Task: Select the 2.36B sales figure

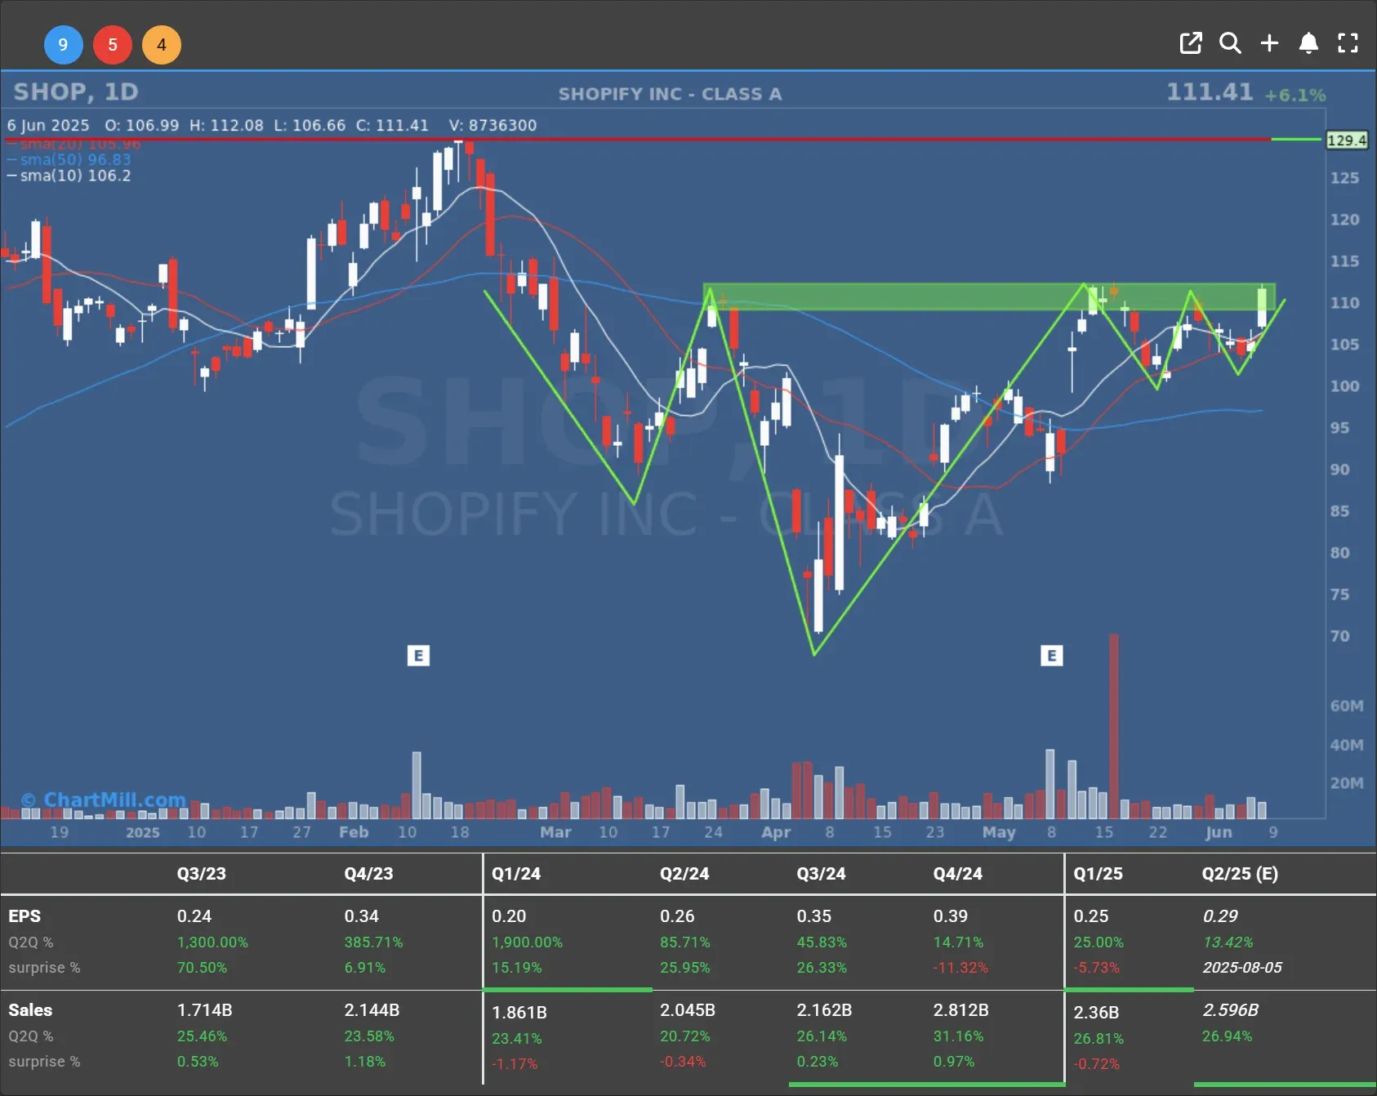Action: (1096, 1013)
